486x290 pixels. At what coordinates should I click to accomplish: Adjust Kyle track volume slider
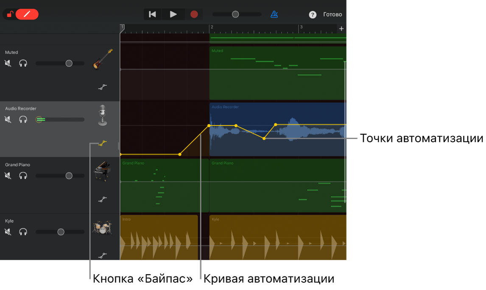point(61,232)
